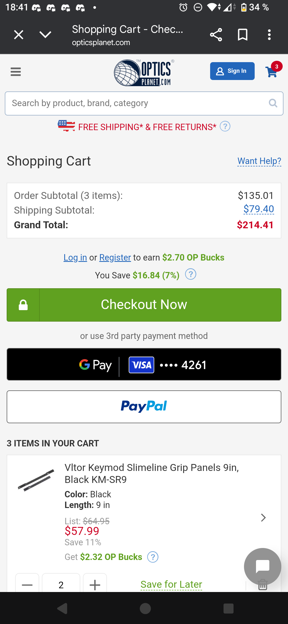Image resolution: width=288 pixels, height=624 pixels.
Task: Increase Vltor item quantity with plus
Action: coord(95,585)
